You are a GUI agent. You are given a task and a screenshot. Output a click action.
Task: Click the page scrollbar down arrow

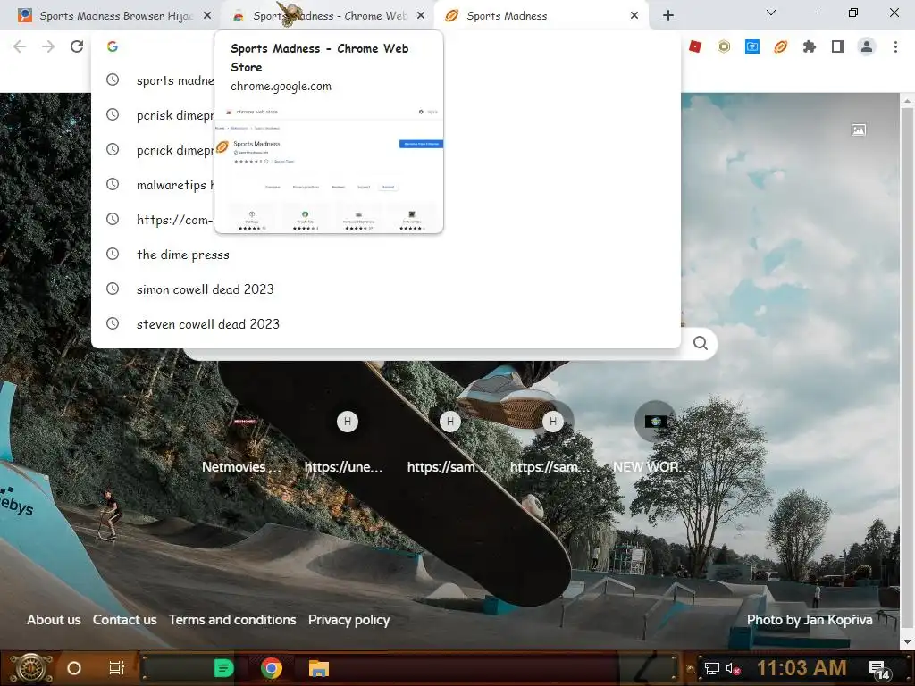coord(907,642)
